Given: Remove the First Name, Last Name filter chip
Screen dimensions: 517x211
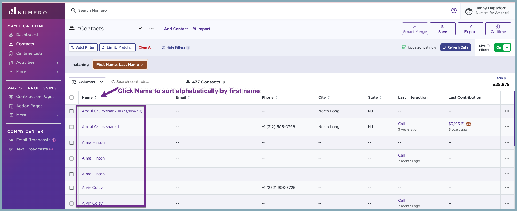Looking at the screenshot, I should [x=142, y=65].
